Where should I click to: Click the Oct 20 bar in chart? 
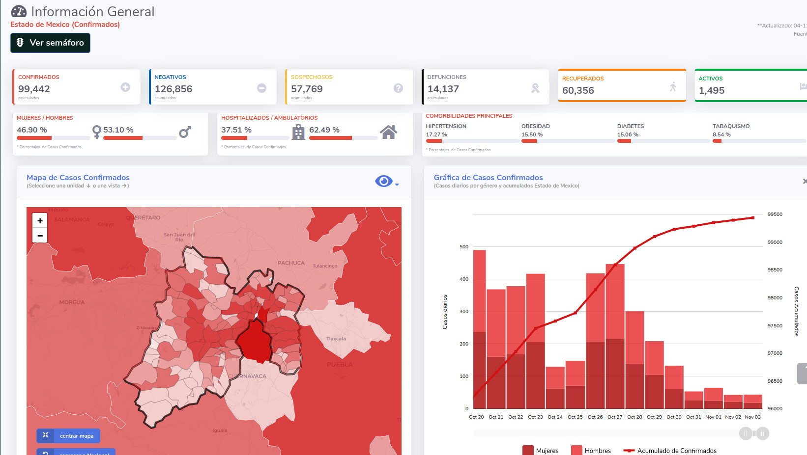[x=480, y=329]
